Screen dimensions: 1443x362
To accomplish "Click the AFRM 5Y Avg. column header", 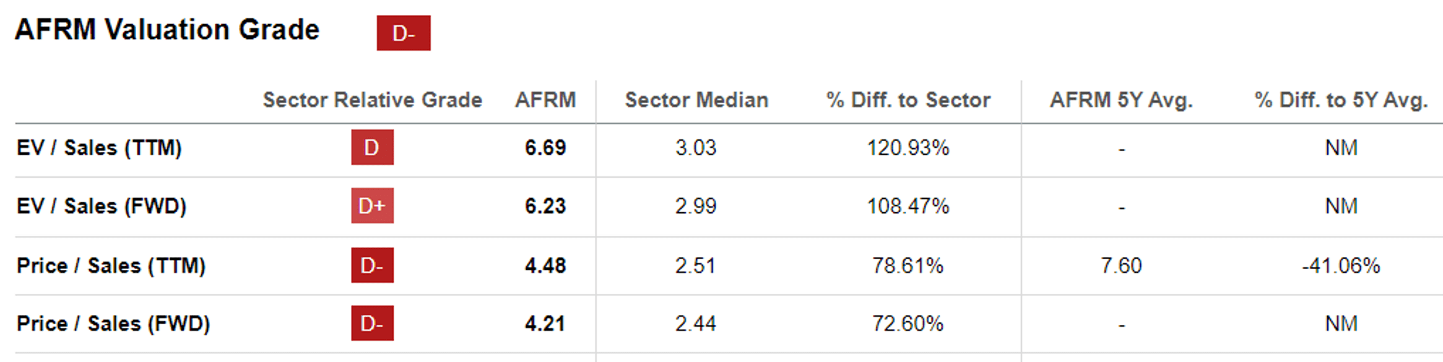I will 1121,100.
